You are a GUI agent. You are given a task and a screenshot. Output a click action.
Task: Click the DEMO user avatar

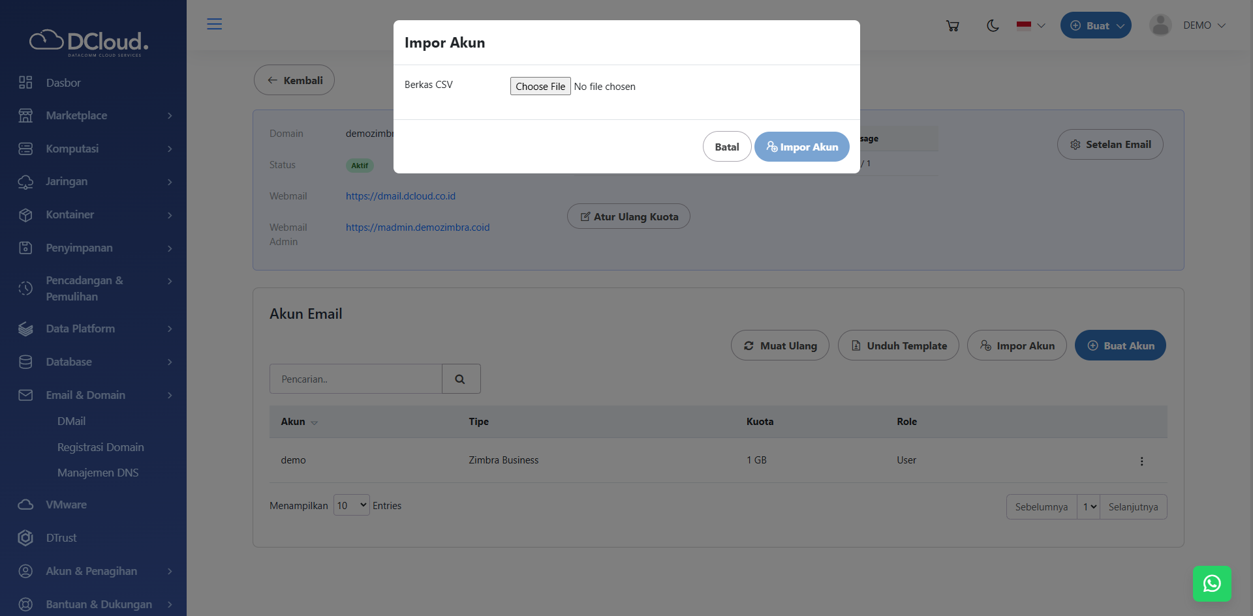(1160, 25)
